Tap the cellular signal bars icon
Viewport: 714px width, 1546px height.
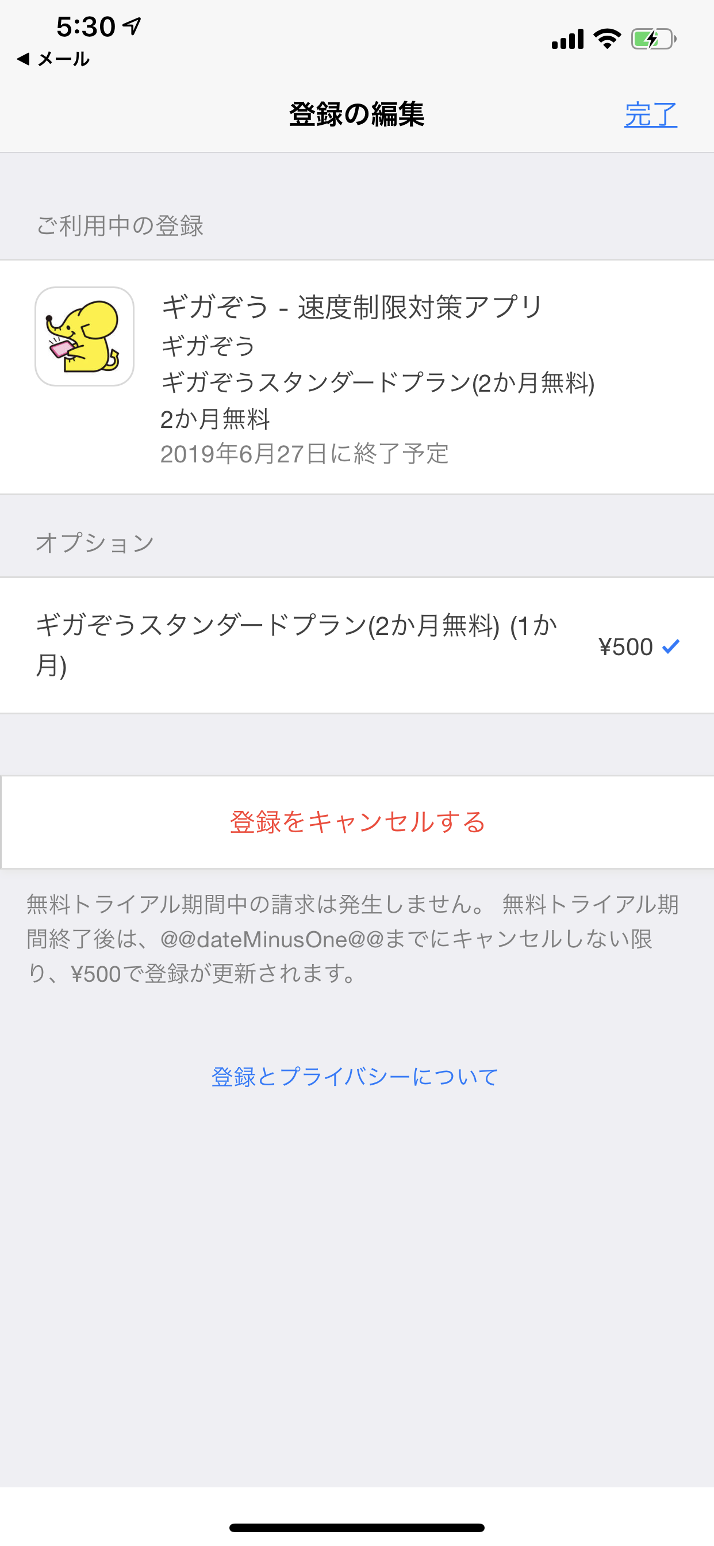point(567,39)
